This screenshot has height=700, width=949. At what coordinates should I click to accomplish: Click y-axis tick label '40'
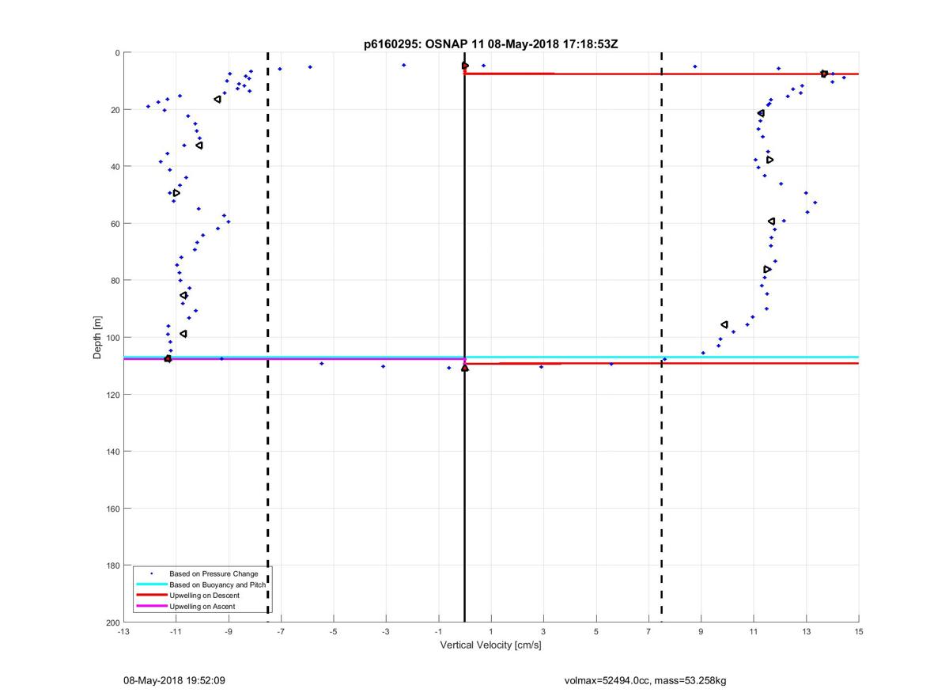(115, 167)
